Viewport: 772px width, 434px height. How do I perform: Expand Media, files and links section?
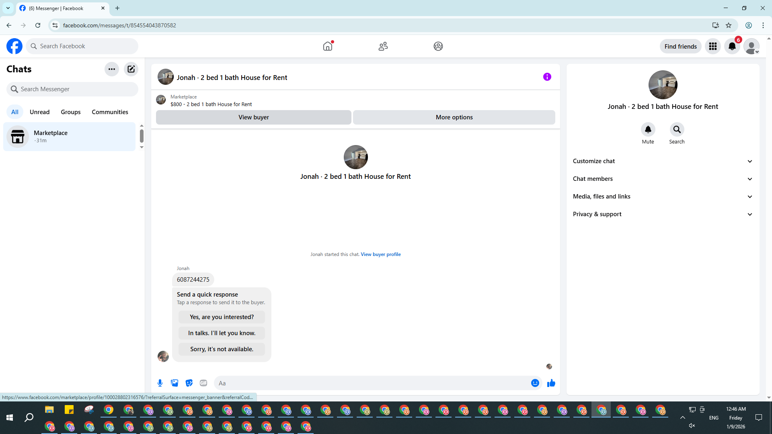click(x=663, y=197)
